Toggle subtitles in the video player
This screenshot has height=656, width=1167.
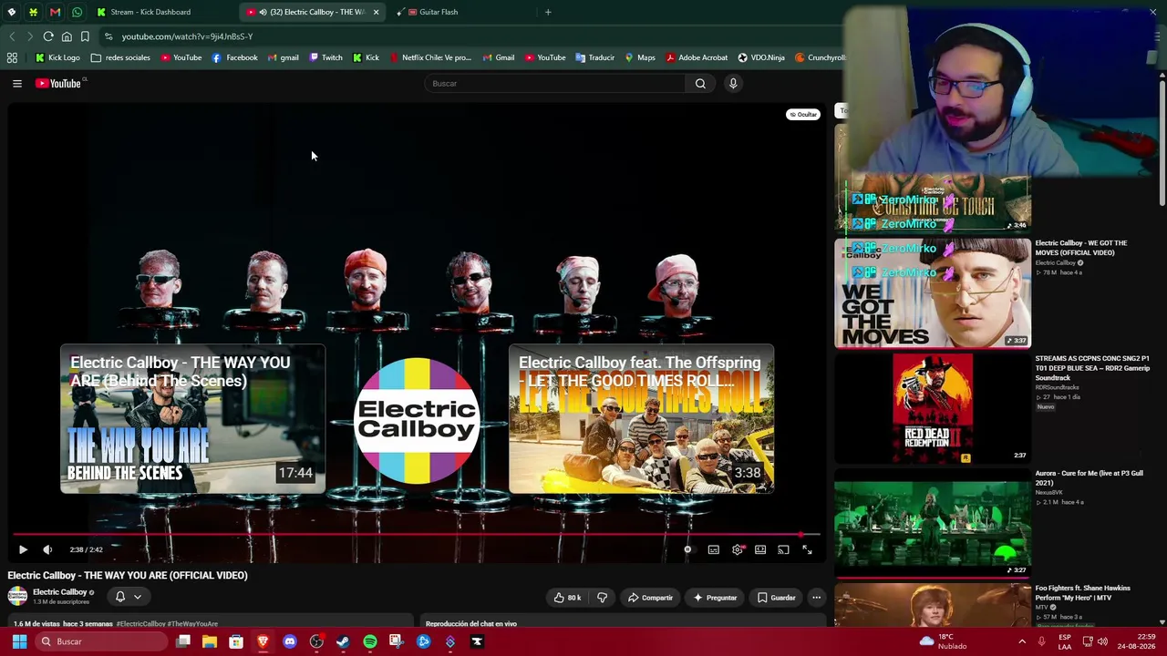click(714, 549)
